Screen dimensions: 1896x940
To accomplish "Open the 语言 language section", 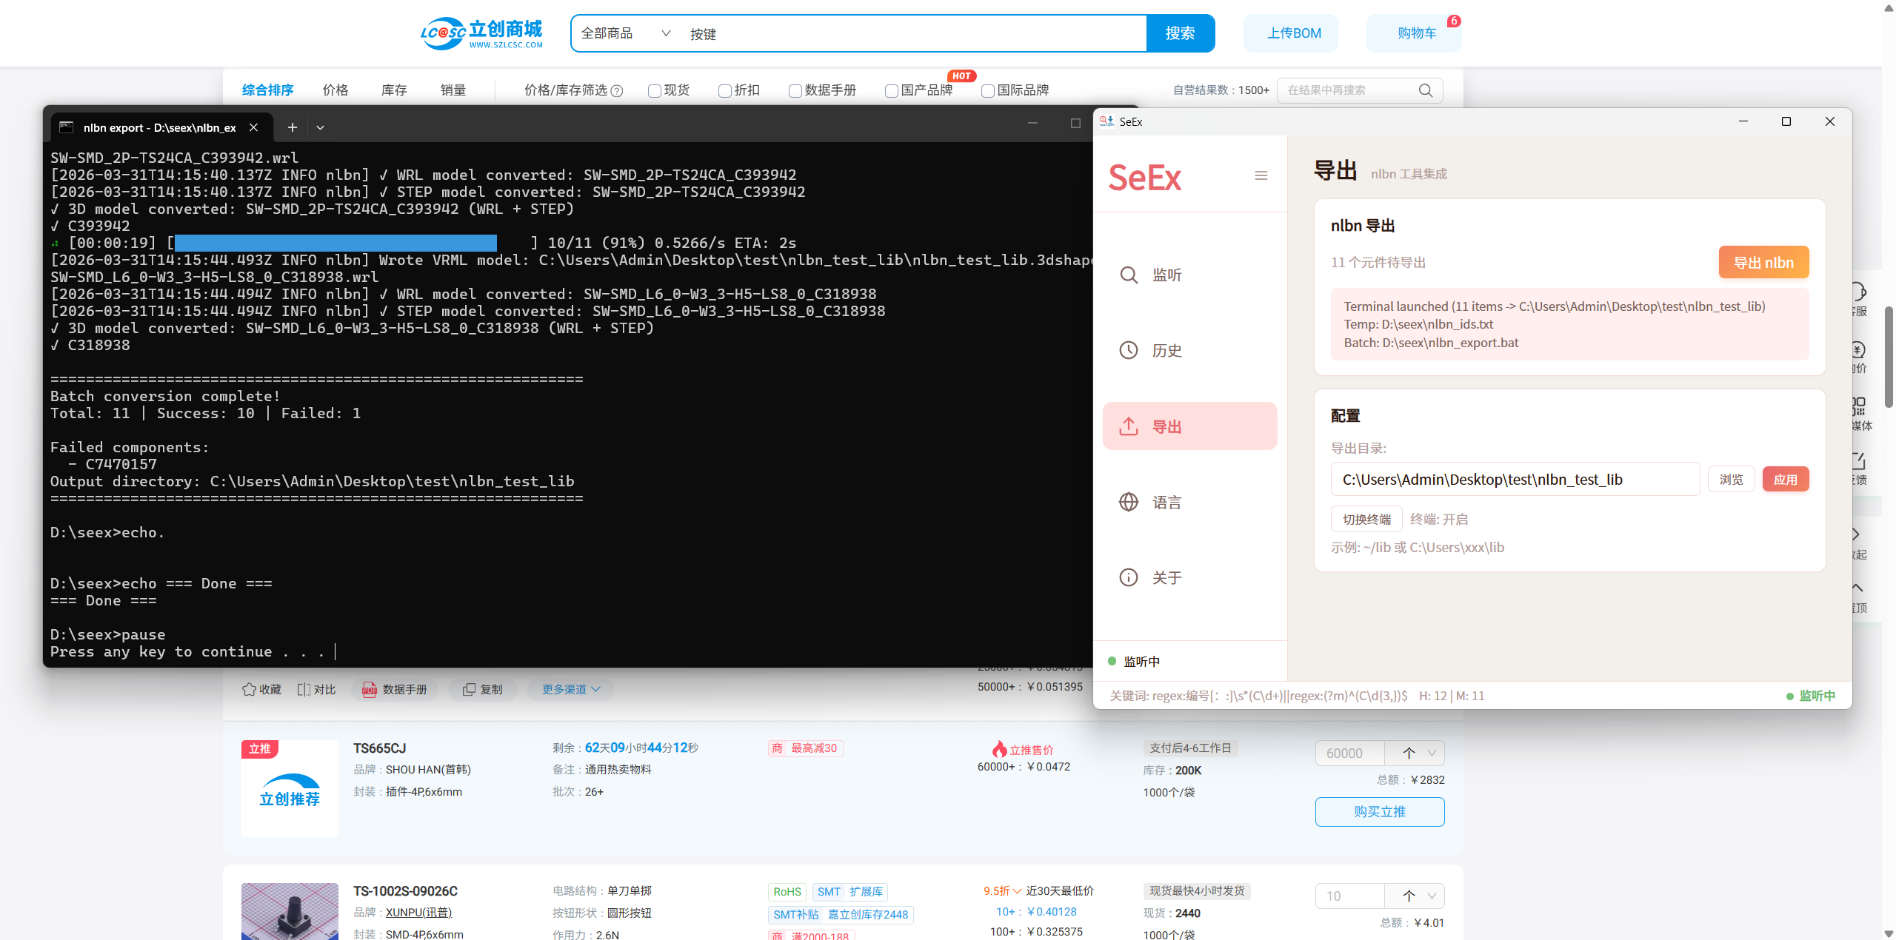I will (1166, 503).
